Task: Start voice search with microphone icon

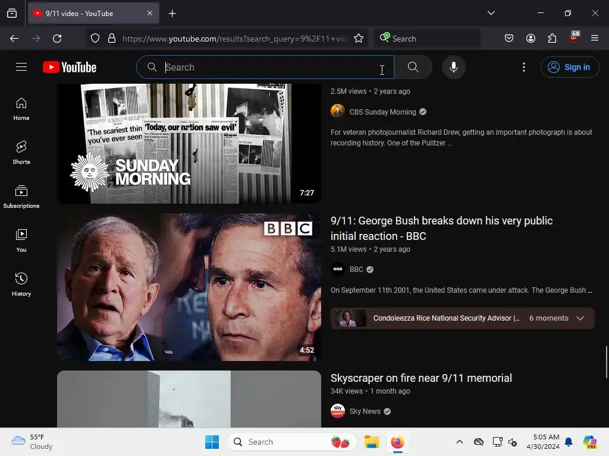Action: pyautogui.click(x=453, y=67)
